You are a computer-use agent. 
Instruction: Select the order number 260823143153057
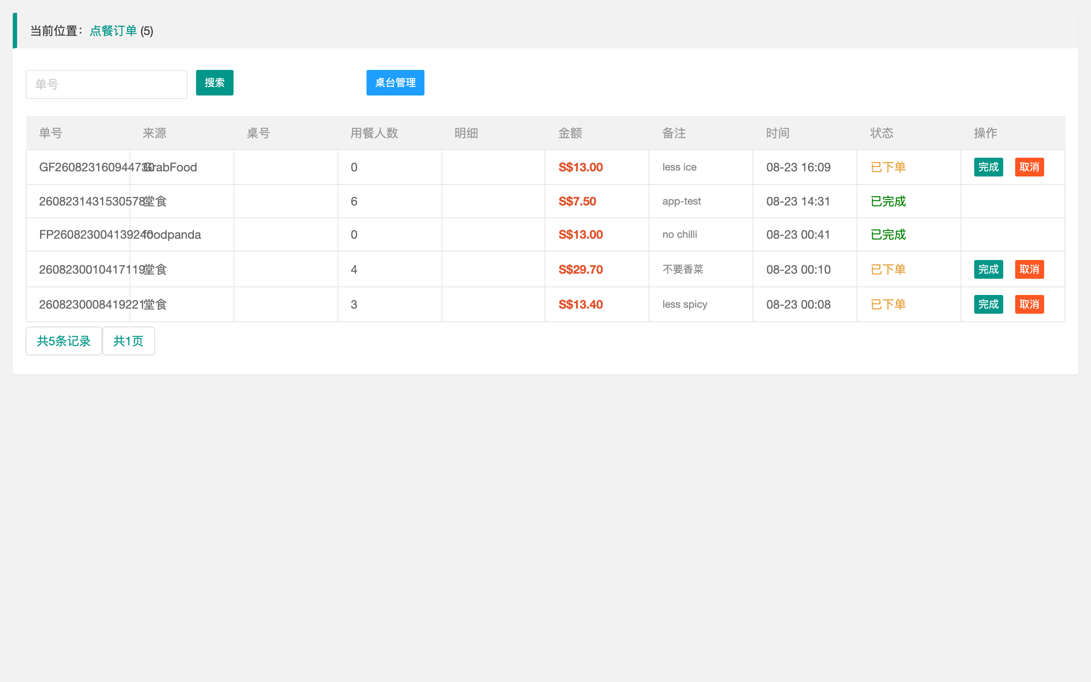92,201
